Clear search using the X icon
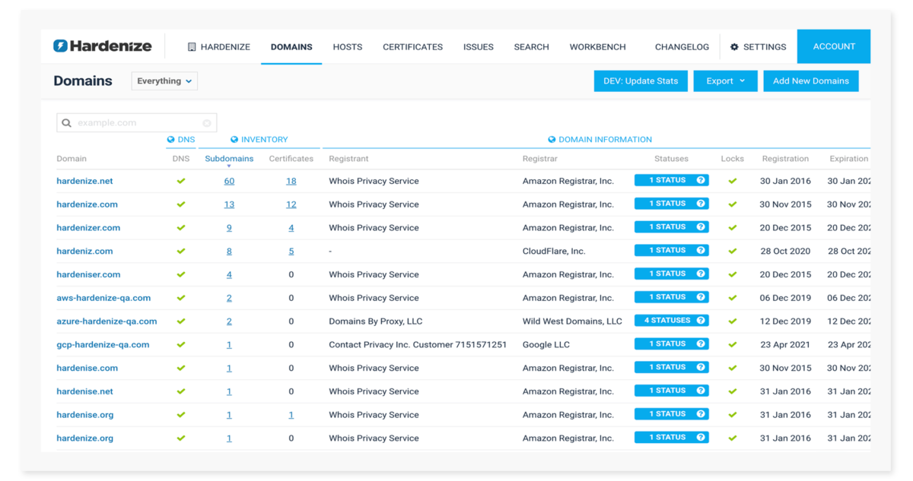This screenshot has height=481, width=913. pos(207,123)
